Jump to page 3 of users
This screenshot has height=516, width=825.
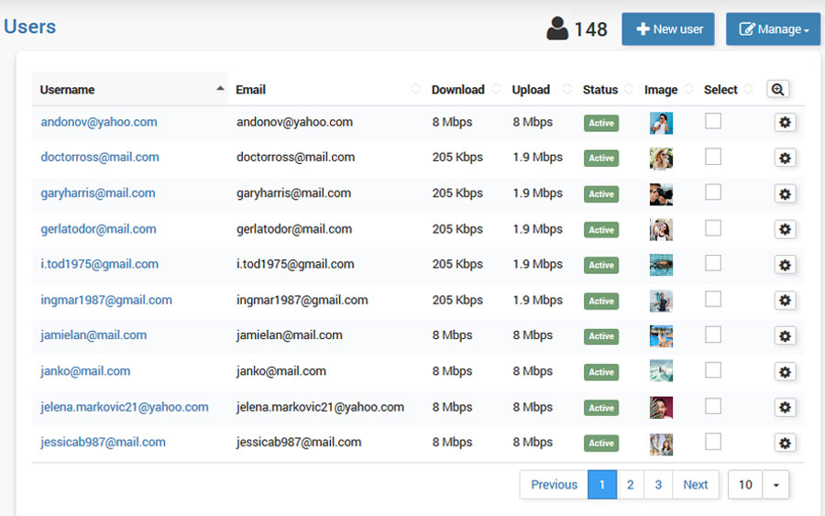pos(658,485)
